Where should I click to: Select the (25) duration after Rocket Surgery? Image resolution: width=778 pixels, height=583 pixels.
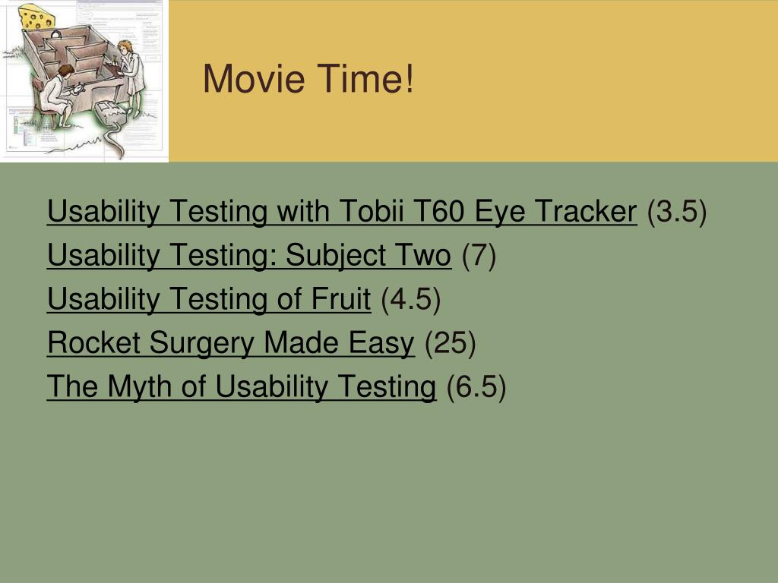click(x=451, y=343)
